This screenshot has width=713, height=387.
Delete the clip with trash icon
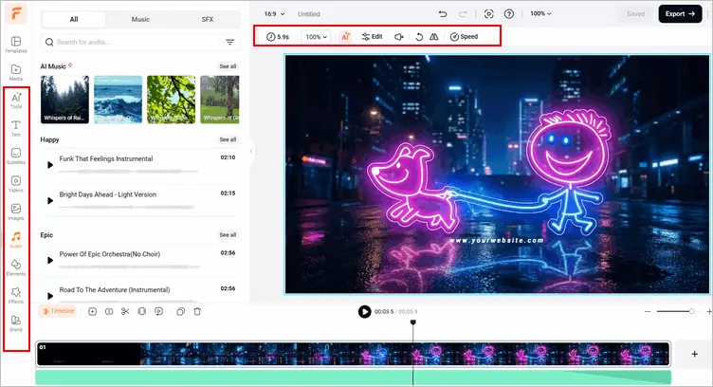tap(197, 311)
